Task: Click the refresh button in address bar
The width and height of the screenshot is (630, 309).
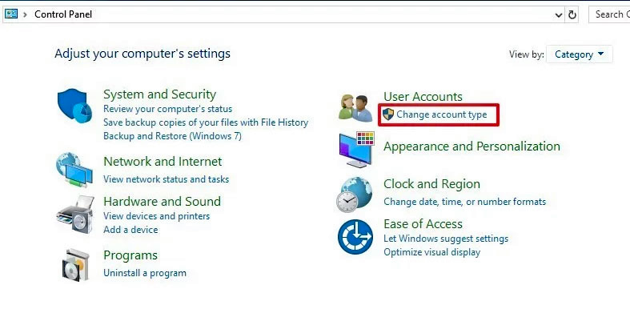Action: click(x=572, y=15)
